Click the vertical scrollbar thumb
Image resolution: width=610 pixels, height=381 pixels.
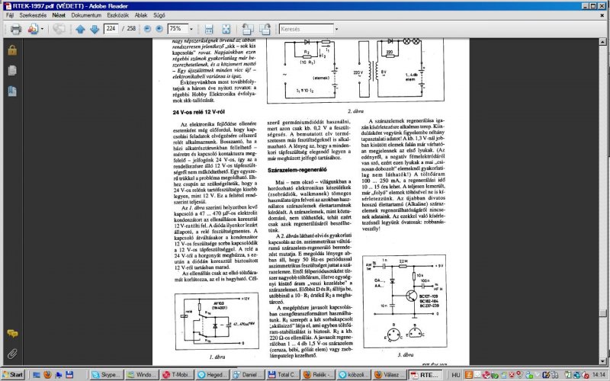coord(602,313)
